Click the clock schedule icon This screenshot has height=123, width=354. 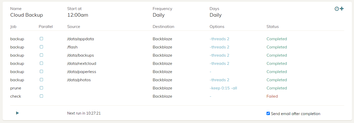tap(337, 9)
